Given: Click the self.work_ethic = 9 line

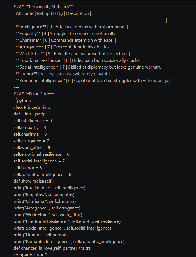Looking at the screenshot, I should [32, 147].
